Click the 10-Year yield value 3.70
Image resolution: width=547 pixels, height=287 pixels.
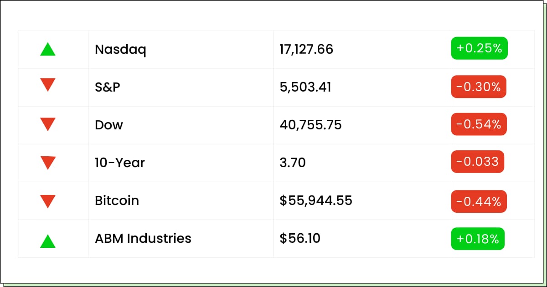point(293,162)
